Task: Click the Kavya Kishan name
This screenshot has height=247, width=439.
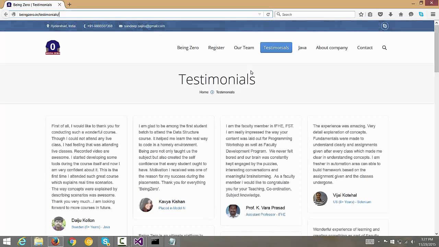Action: (x=172, y=202)
